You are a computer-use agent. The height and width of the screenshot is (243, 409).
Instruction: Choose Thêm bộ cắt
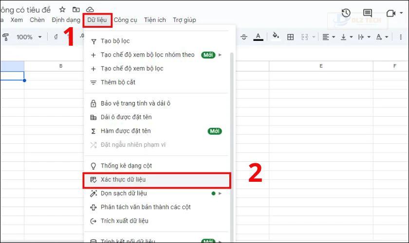[157, 83]
